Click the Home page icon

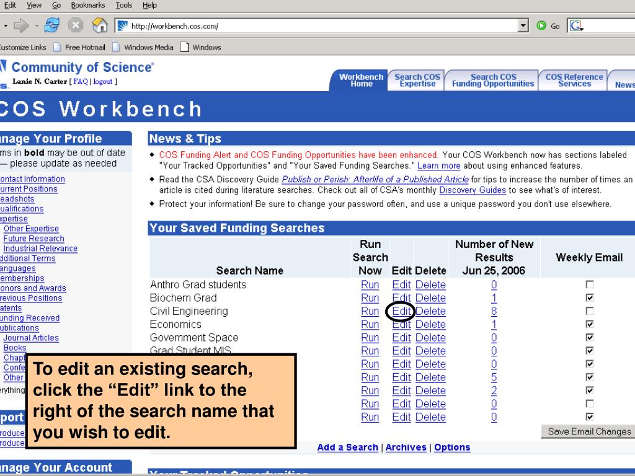100,25
